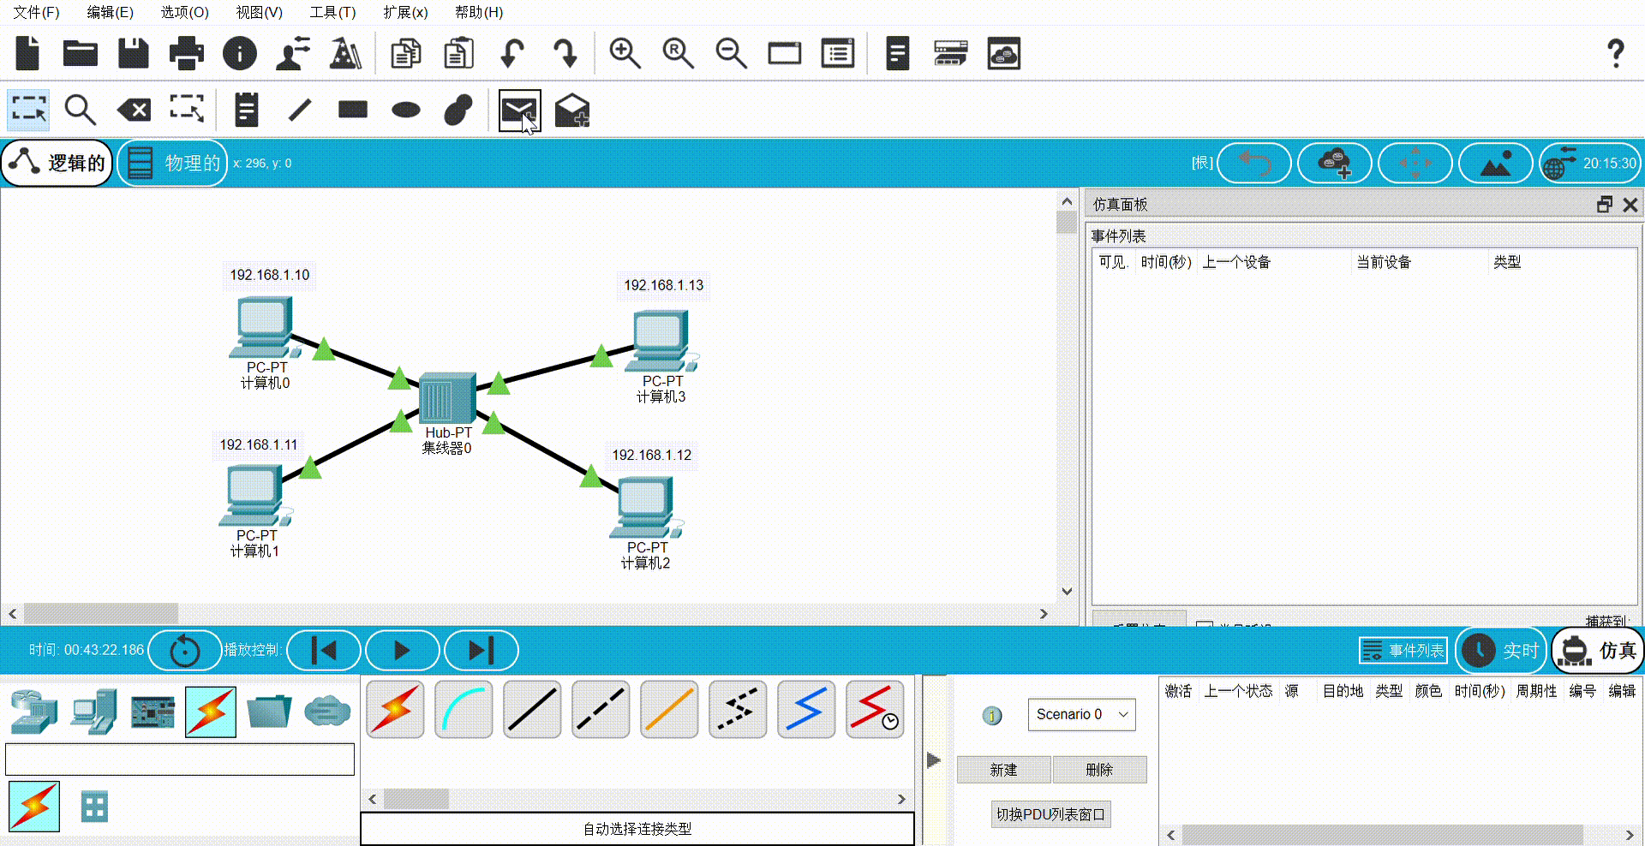
Task: Expand the PDU list panel arrow
Action: [x=934, y=760]
